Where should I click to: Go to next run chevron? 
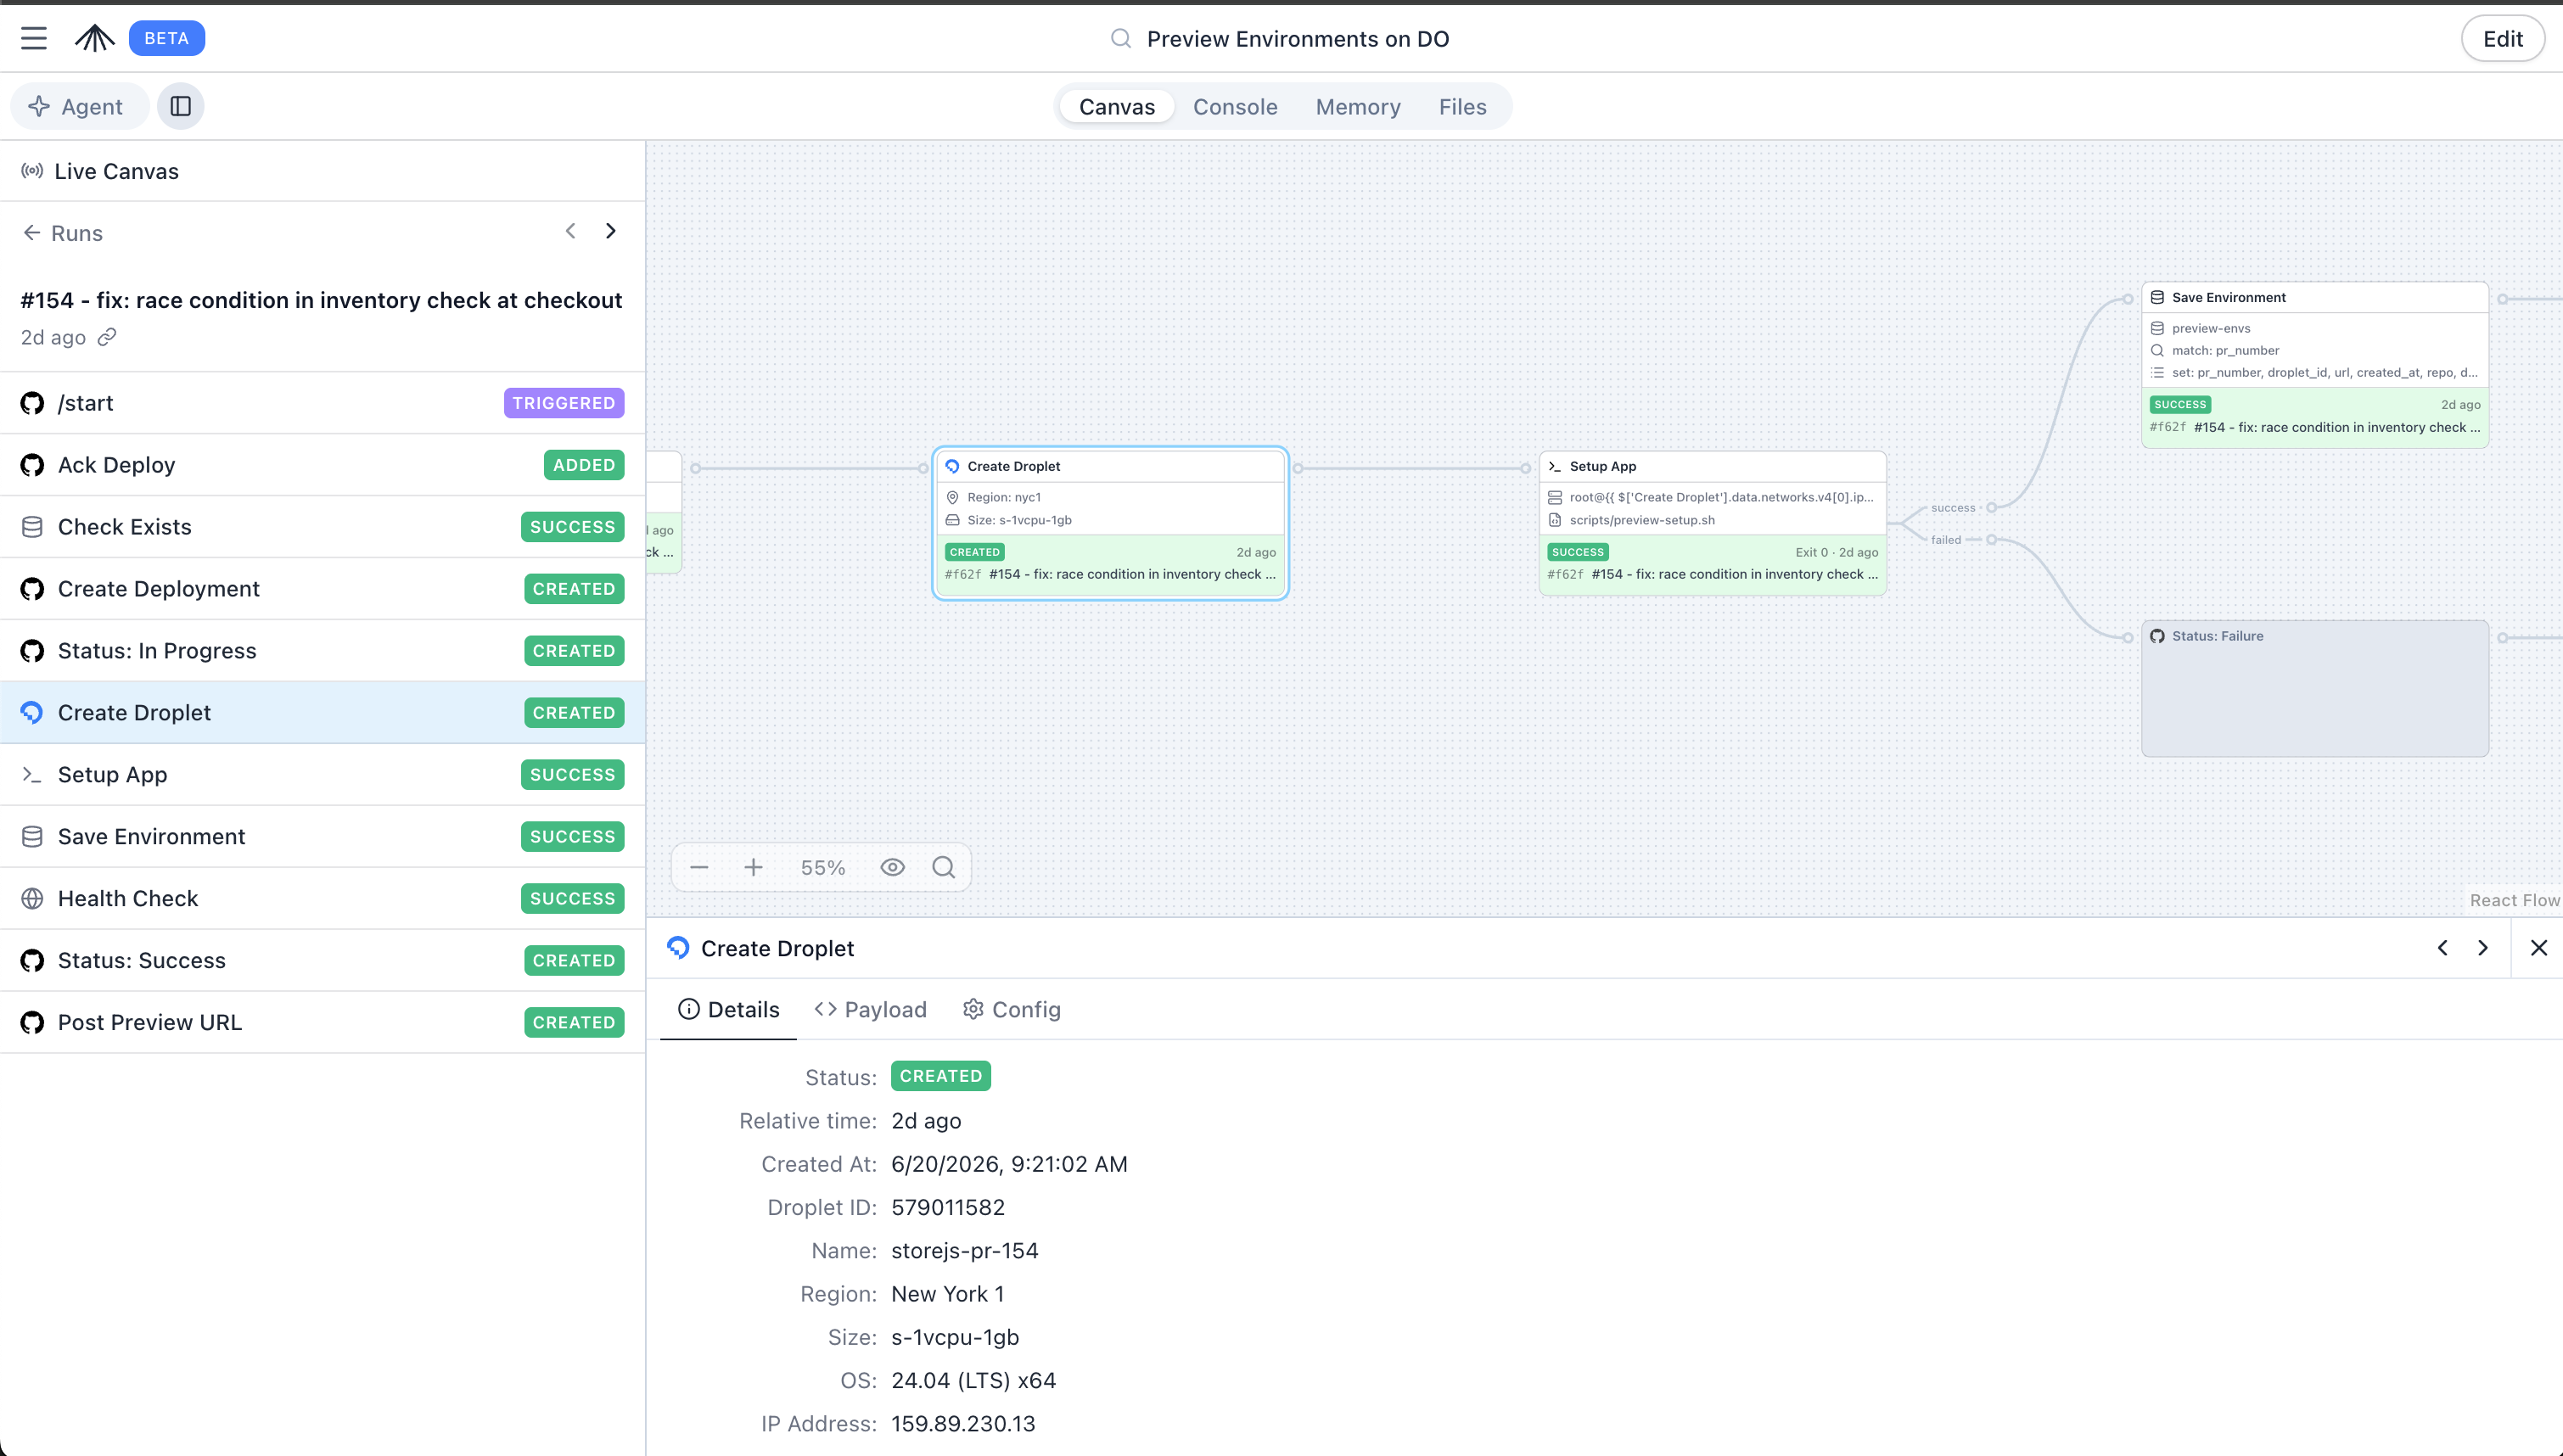(611, 231)
